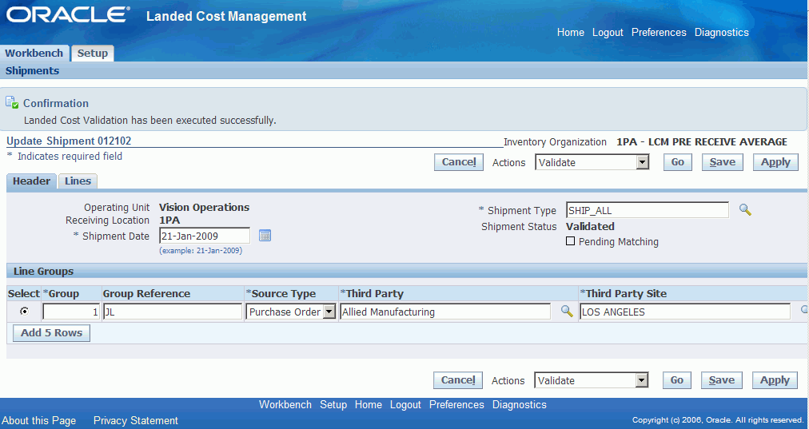The image size is (809, 429).
Task: Open the Privacy Statement link
Action: point(135,421)
